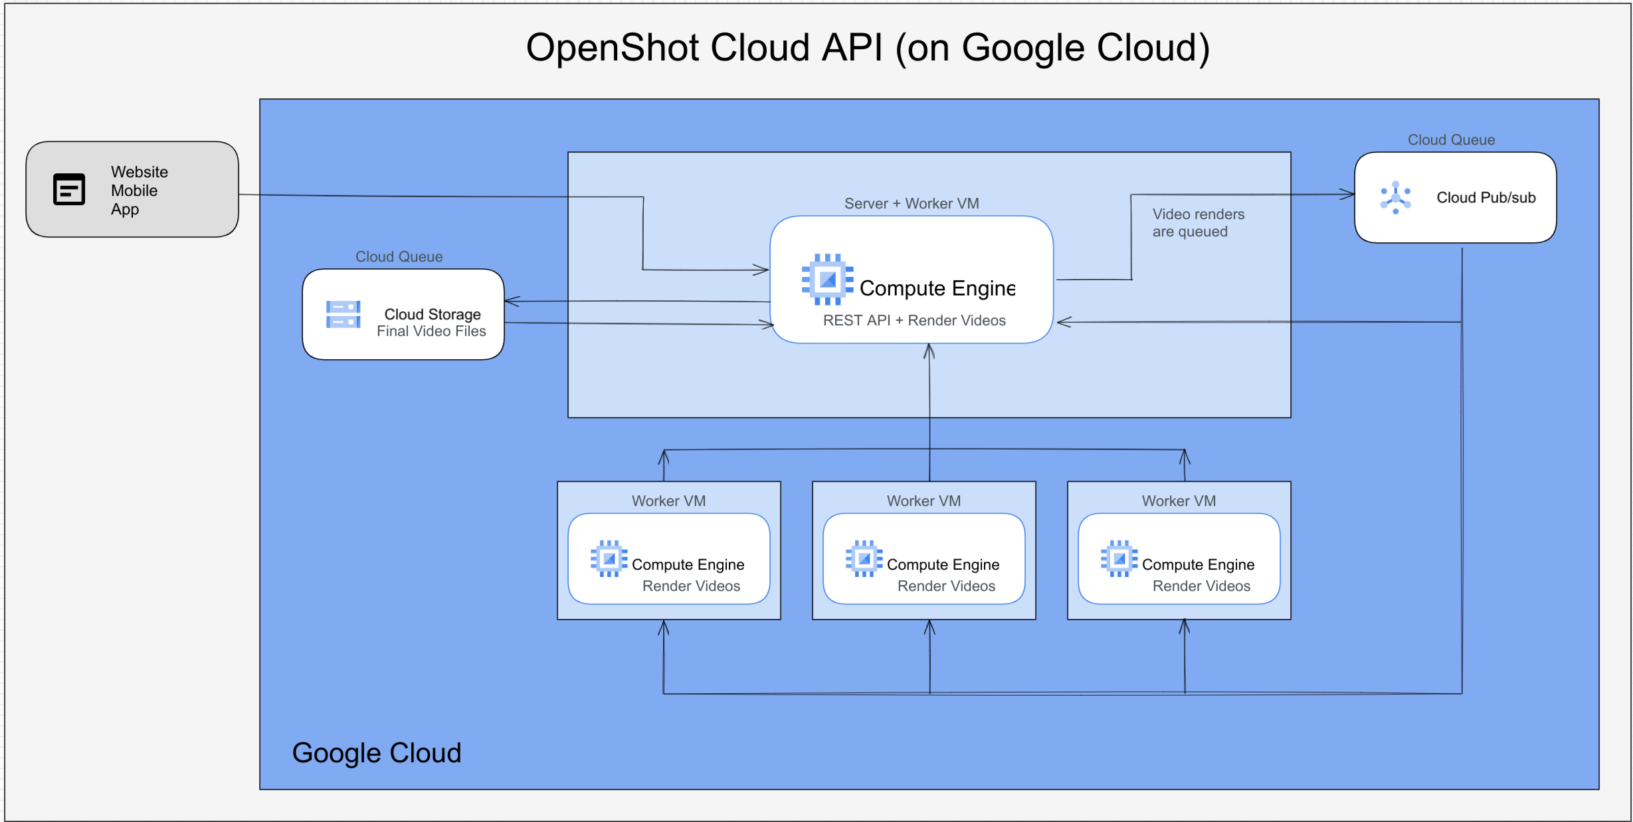
Task: Select the 'OpenShot Cloud API (on Google Cloud)' title
Action: (868, 48)
